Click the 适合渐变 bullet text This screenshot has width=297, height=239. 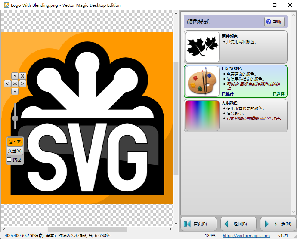pyautogui.click(x=235, y=113)
